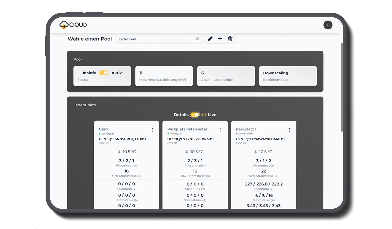The image size is (392, 229).
Task: Click the EVSE ID DE*CIQ*E6NN5HRDQTTDX*1
Action: click(x=122, y=139)
